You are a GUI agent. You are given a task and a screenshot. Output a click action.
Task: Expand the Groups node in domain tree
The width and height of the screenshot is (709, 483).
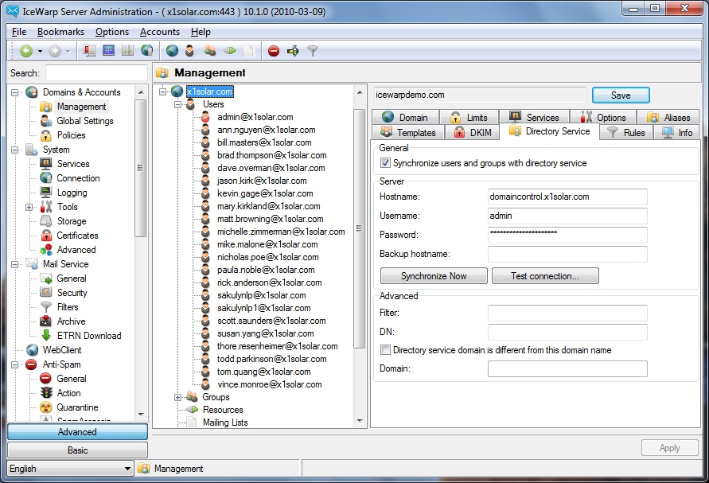click(177, 397)
